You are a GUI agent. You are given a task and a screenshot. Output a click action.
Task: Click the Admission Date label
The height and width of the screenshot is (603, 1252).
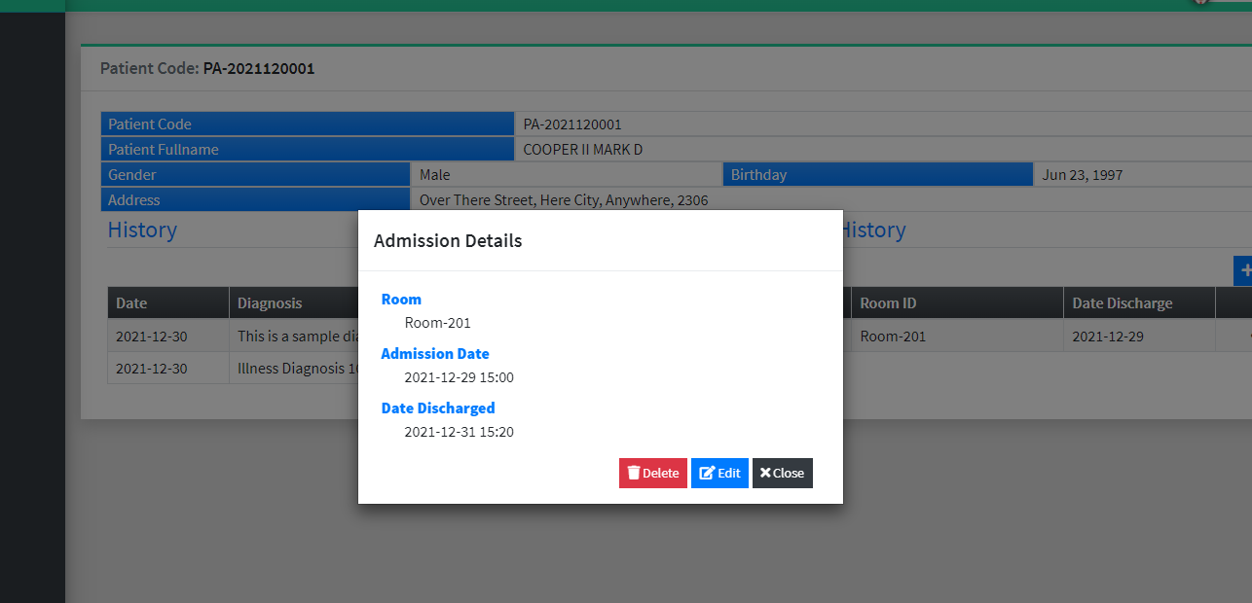(x=435, y=354)
